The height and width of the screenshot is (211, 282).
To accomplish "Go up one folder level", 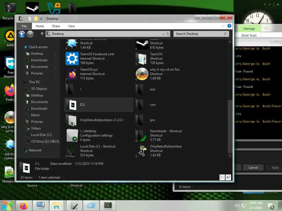I will coord(42,34).
